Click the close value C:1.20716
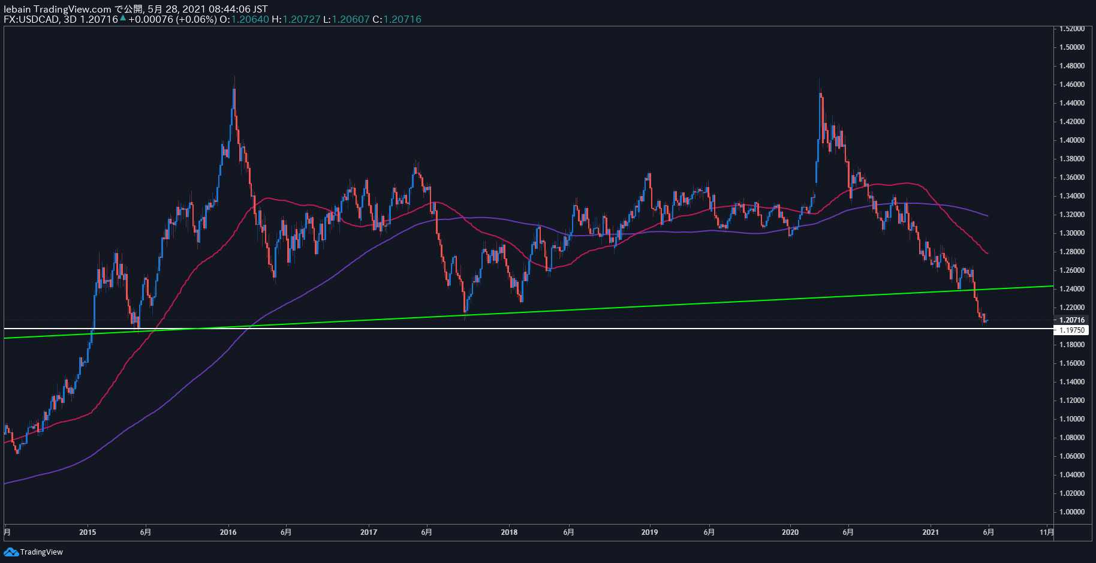 397,19
